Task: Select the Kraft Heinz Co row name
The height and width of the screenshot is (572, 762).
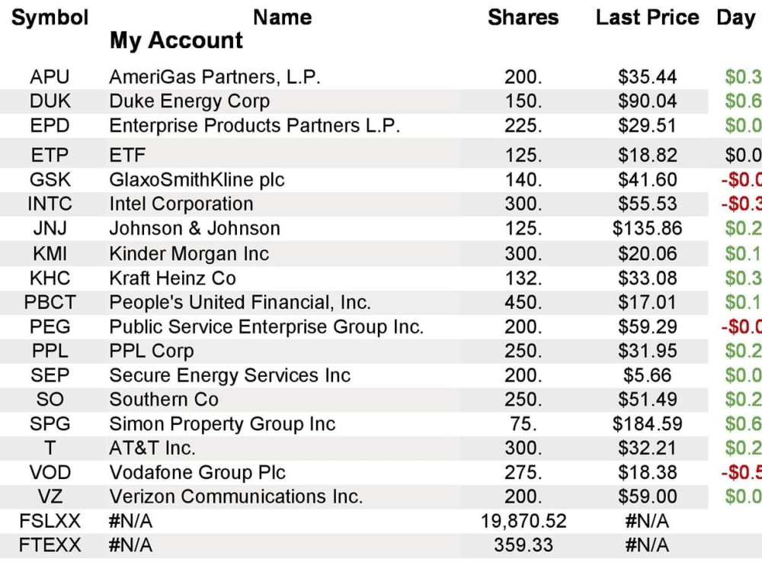Action: point(172,278)
